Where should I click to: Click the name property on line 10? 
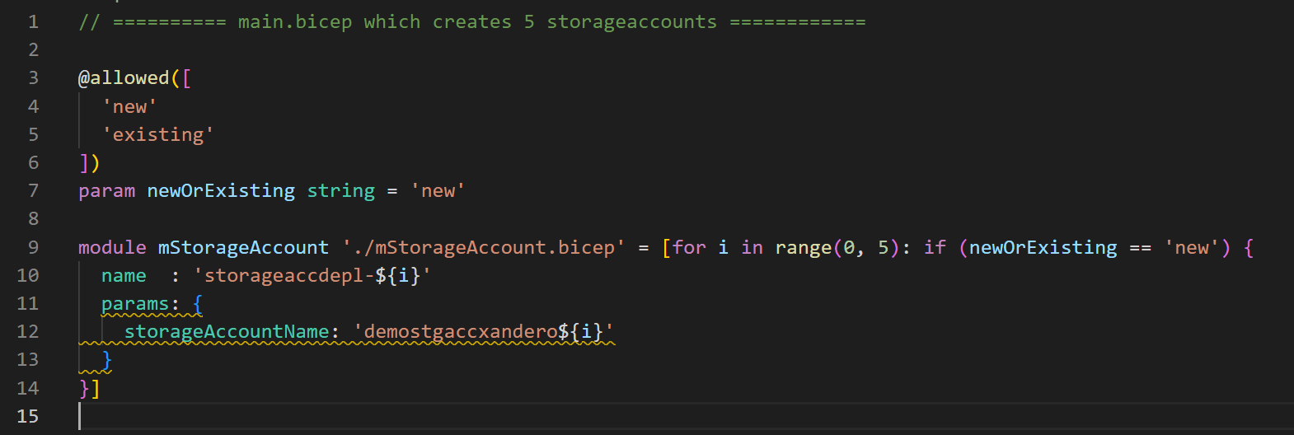pos(124,276)
